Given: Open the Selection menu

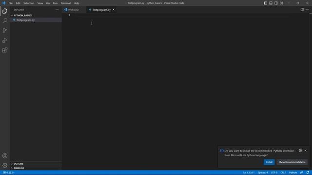Looking at the screenshot, I should point(29,3).
